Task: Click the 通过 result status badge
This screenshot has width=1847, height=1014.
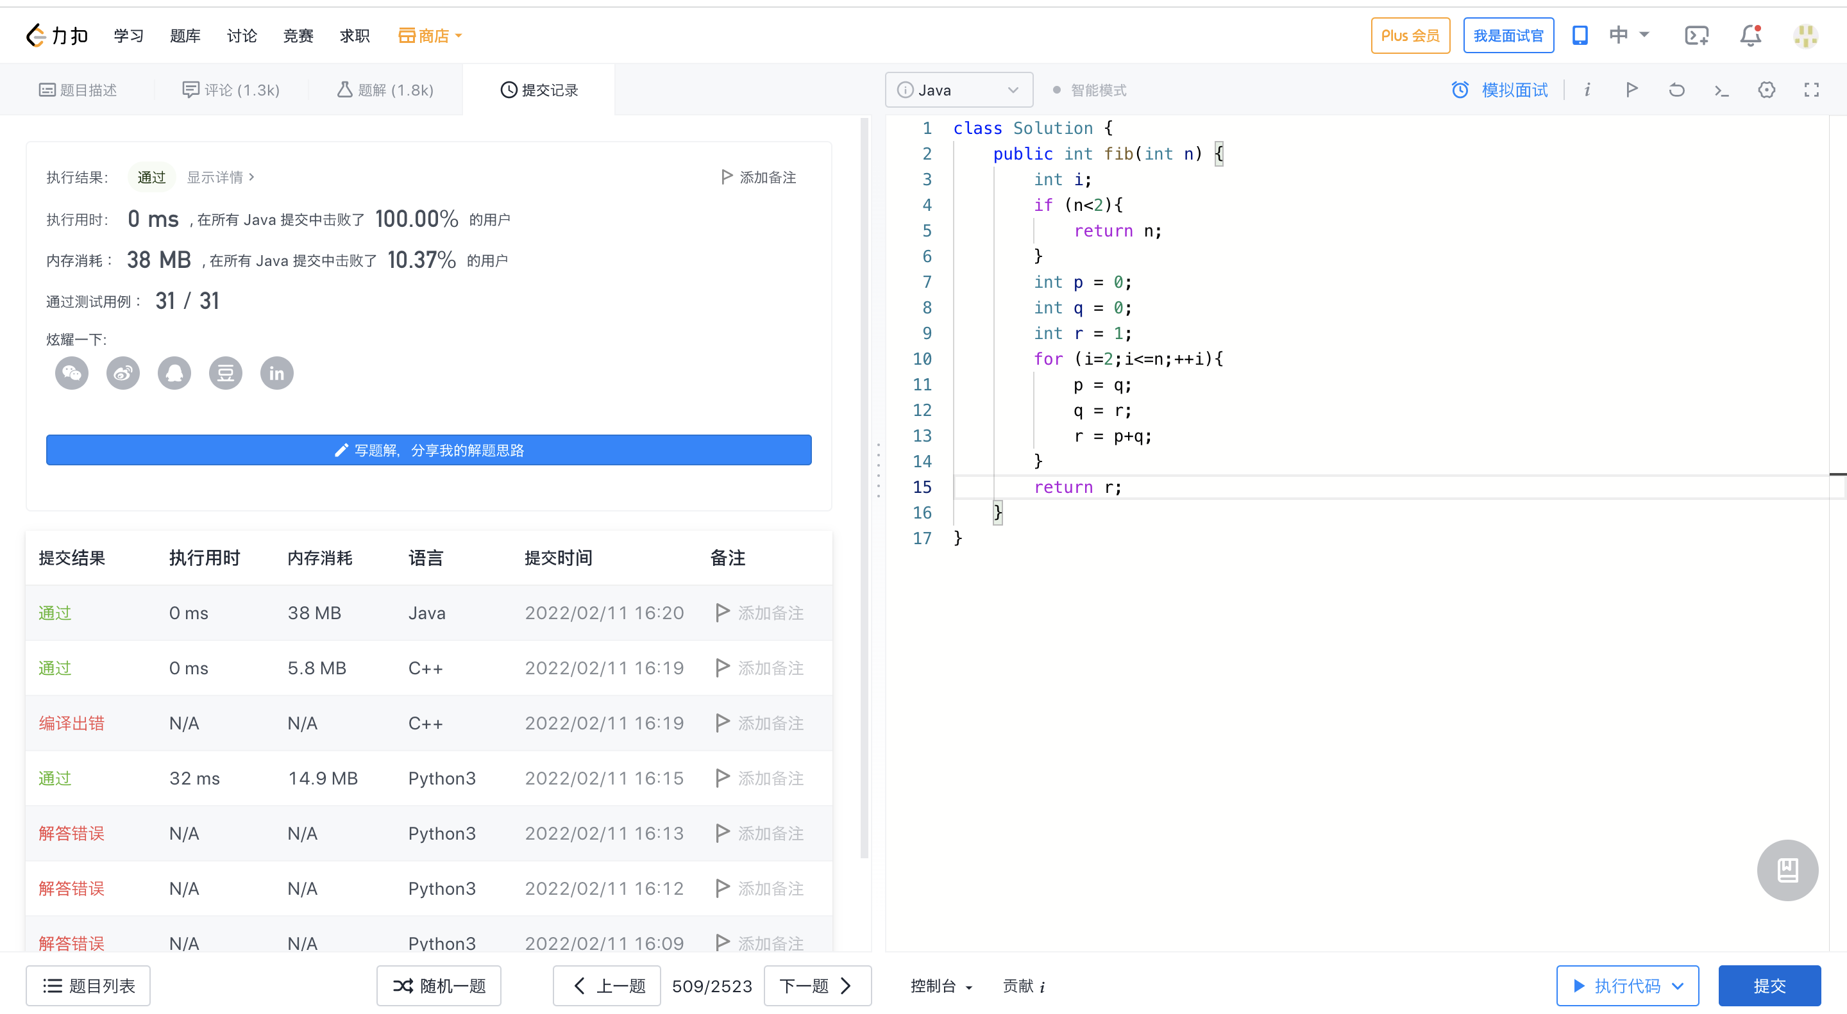Action: pos(151,177)
